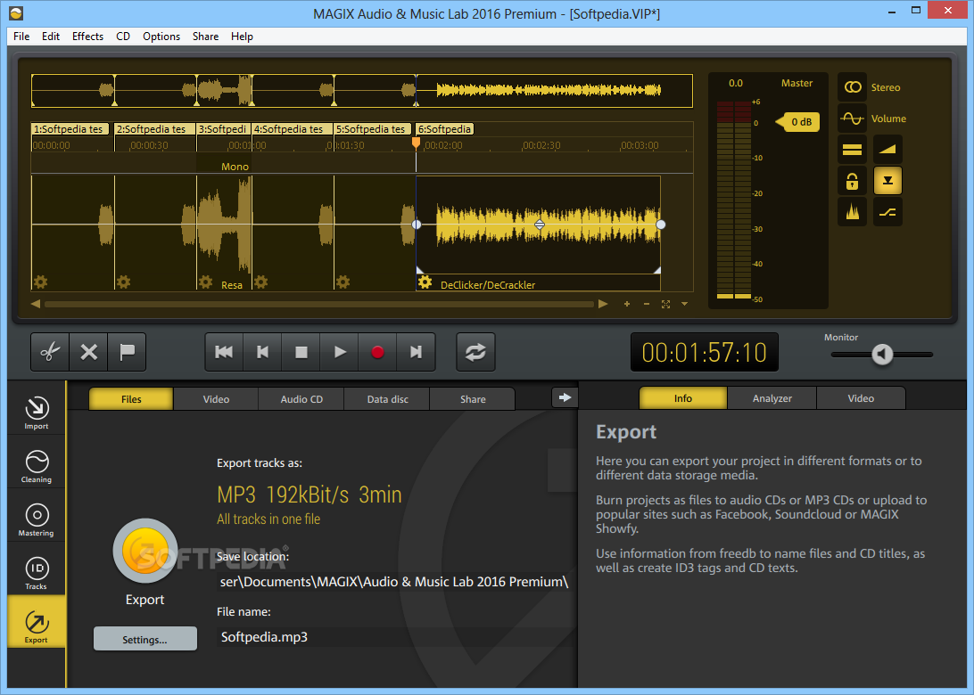Open the Tracks section
The height and width of the screenshot is (695, 974).
36,573
